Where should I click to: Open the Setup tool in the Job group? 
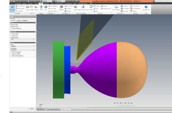pos(28,8)
